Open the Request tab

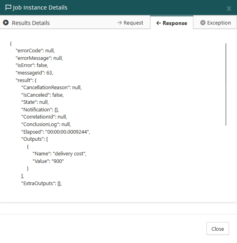click(x=130, y=23)
